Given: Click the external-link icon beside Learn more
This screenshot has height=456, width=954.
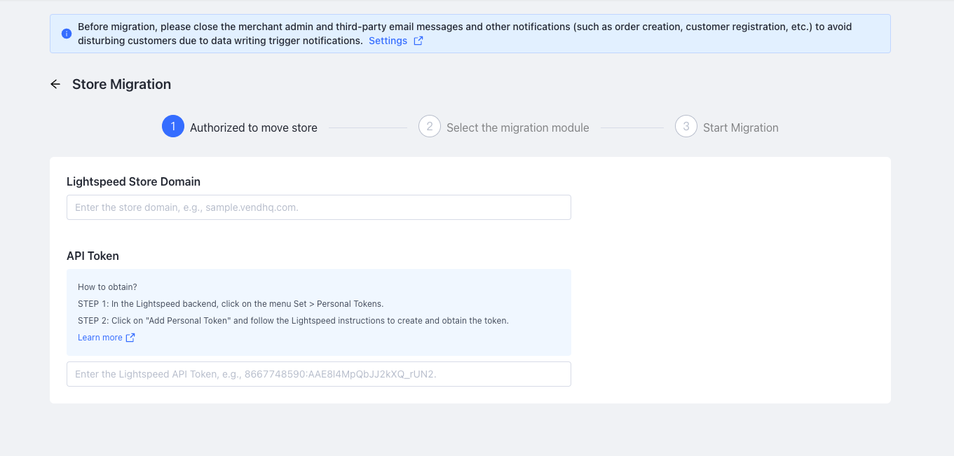Looking at the screenshot, I should [130, 338].
